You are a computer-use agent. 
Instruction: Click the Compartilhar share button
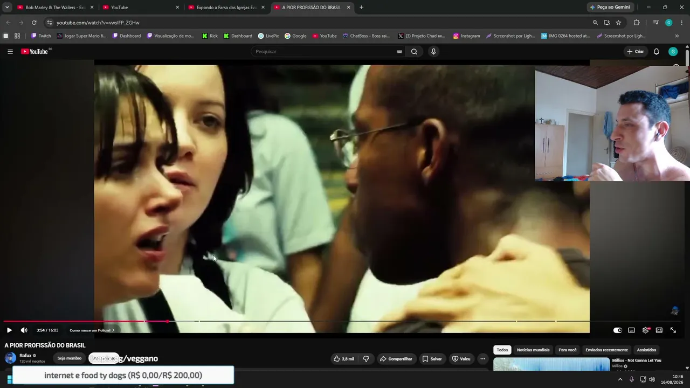point(396,359)
